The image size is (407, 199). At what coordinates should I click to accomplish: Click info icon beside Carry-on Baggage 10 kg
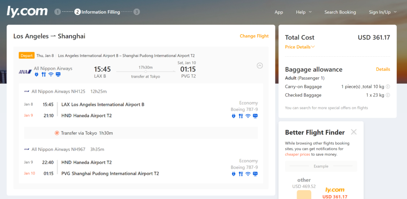click(388, 87)
